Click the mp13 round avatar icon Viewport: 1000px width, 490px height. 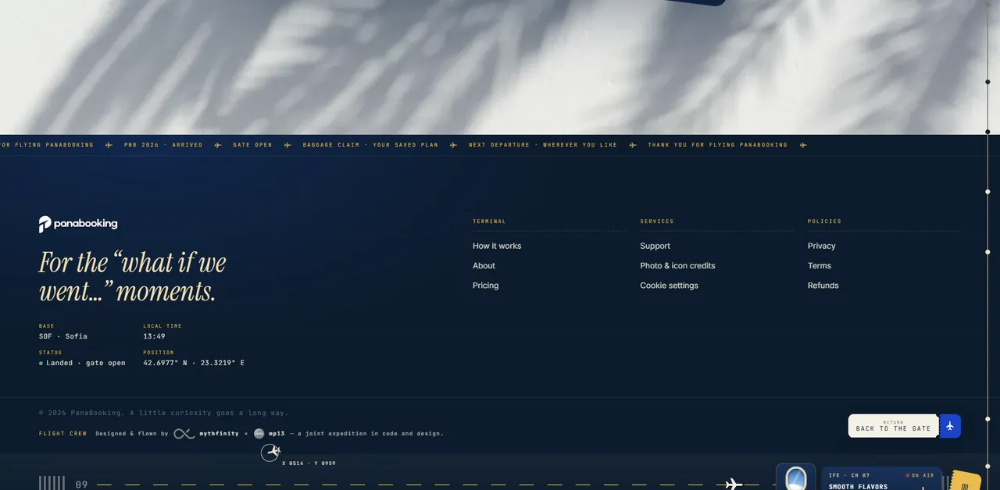click(259, 434)
